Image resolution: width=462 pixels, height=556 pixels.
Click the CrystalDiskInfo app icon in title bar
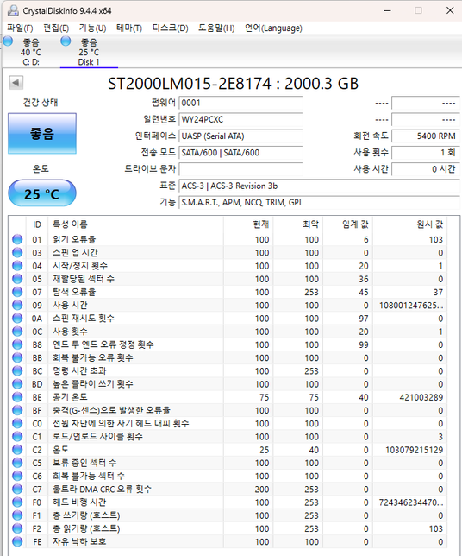pyautogui.click(x=14, y=10)
